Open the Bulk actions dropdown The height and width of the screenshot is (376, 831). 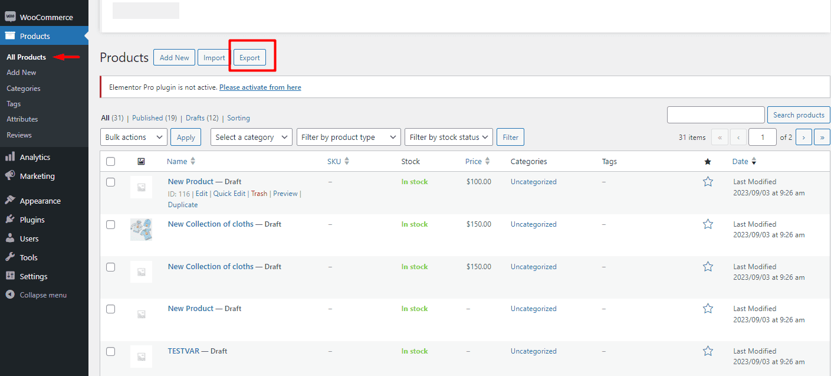pos(133,136)
